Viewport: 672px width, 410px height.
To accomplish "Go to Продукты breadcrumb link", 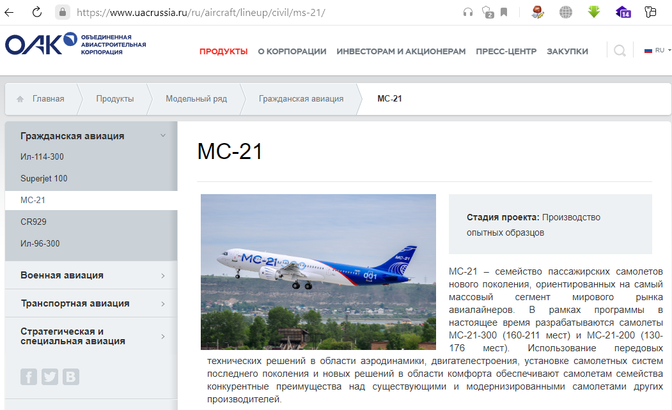I will (115, 99).
